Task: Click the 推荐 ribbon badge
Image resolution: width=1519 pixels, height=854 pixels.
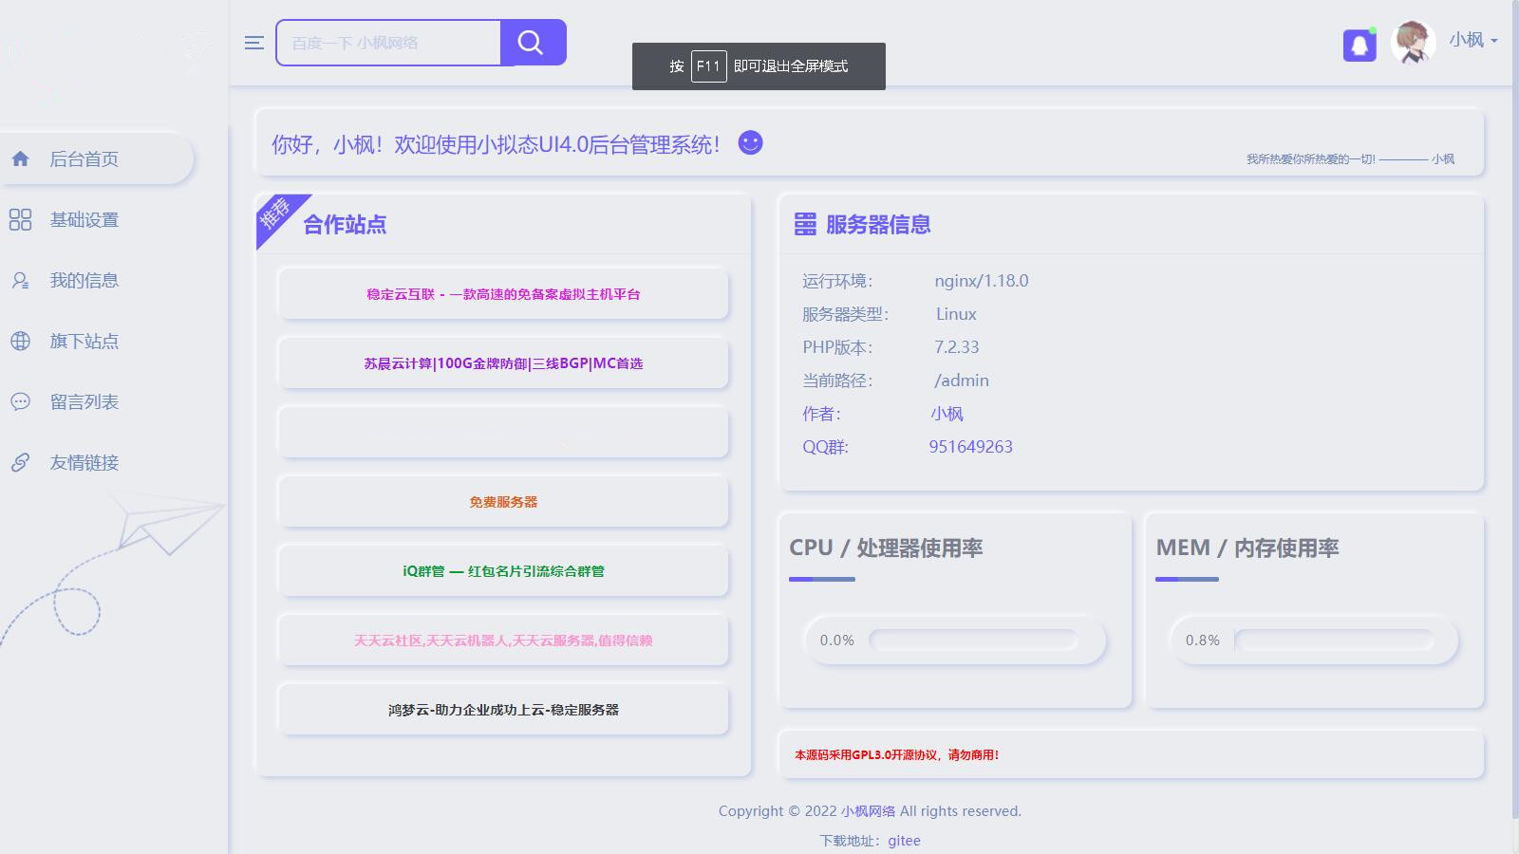Action: coord(276,213)
